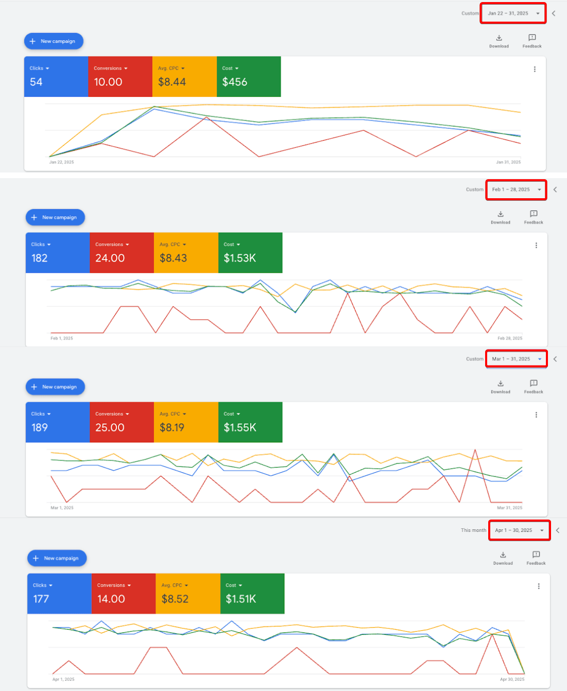Open the Avg. CPC metric dropdown showing $8.19
The width and height of the screenshot is (567, 691).
pos(173,414)
